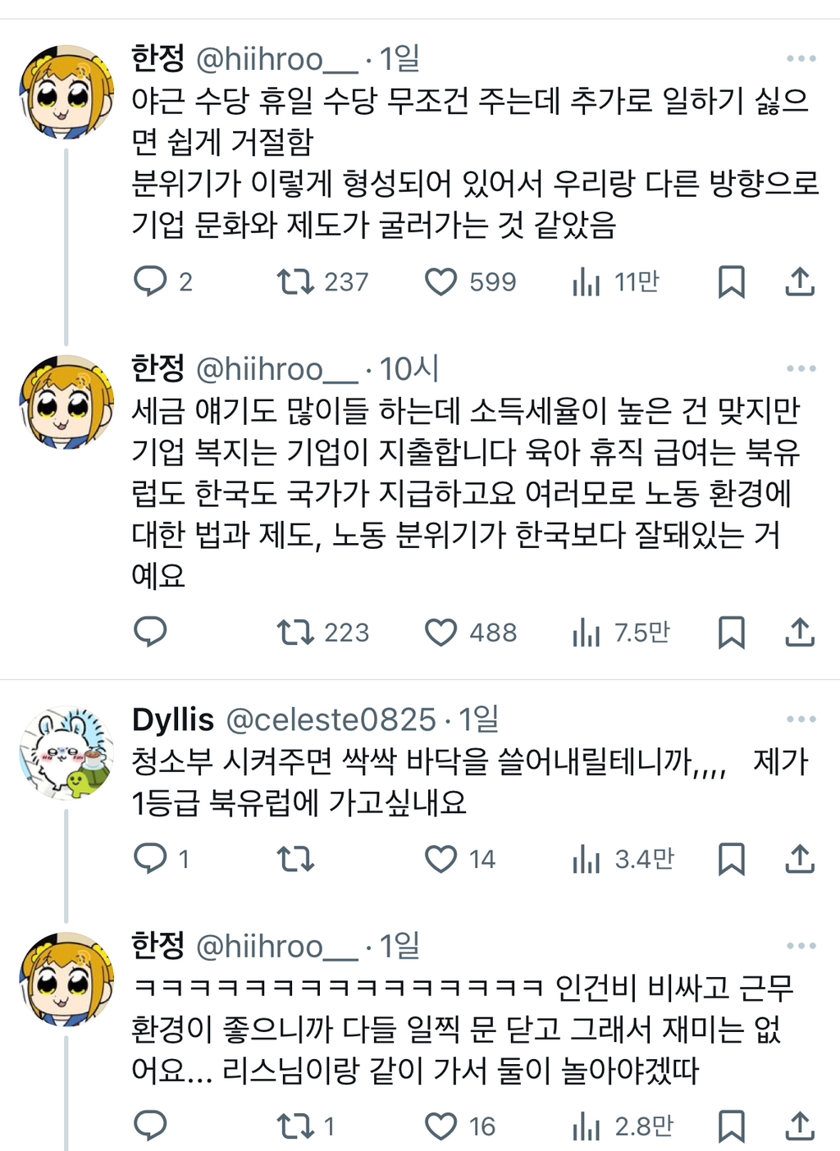Bookmark the tweet with 11만 views

731,281
